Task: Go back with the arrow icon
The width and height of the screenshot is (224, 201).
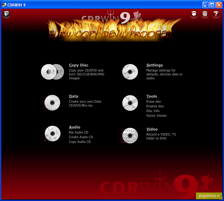Action: coord(6,14)
